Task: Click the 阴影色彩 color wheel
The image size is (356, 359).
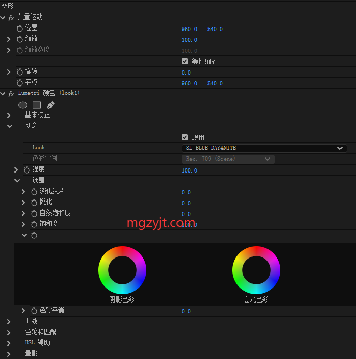Action: [x=122, y=270]
